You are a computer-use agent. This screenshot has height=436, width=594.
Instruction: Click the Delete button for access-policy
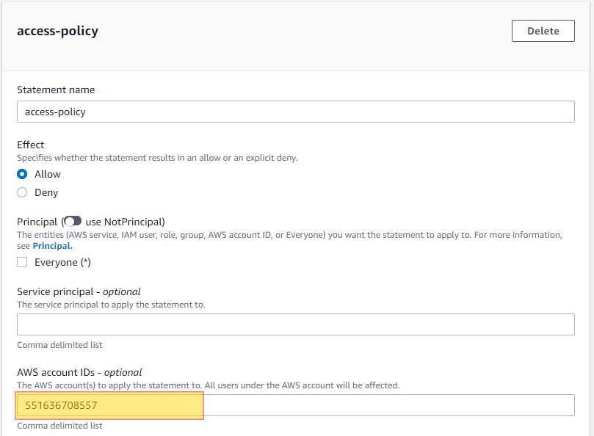(x=543, y=31)
